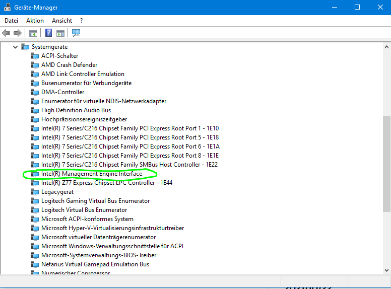
Task: Close the Geräte-Manager window
Action: tap(380, 7)
